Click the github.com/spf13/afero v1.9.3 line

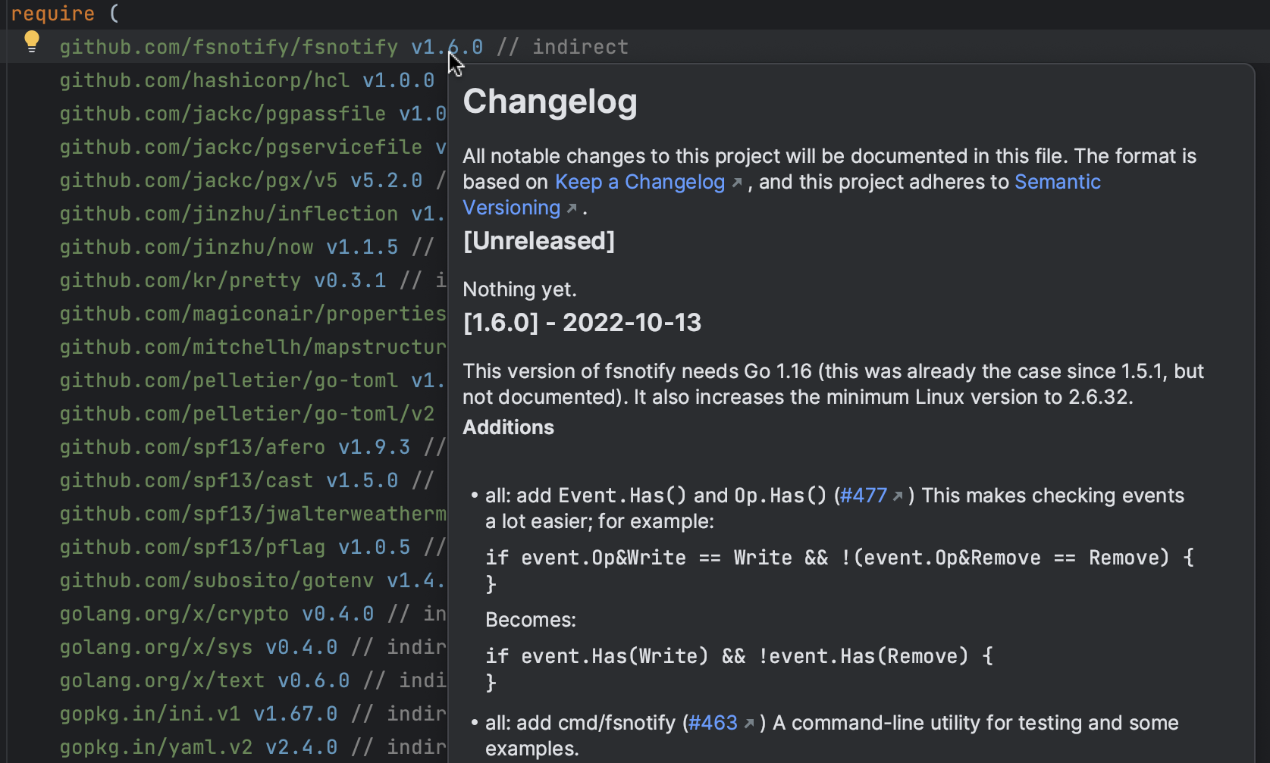(x=253, y=447)
